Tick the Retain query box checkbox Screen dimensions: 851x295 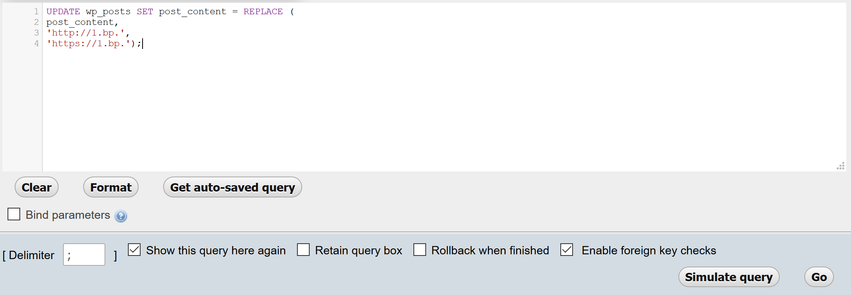click(303, 250)
